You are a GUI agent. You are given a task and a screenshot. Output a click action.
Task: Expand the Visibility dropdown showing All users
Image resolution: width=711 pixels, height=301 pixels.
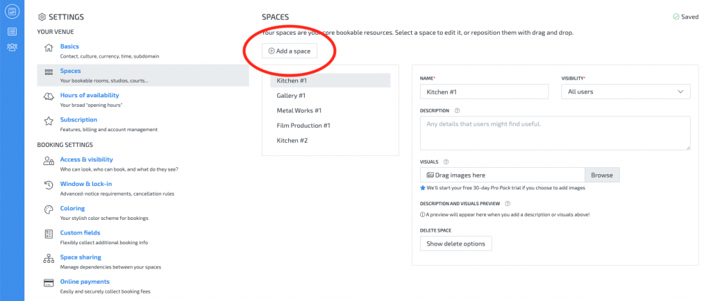tap(625, 92)
